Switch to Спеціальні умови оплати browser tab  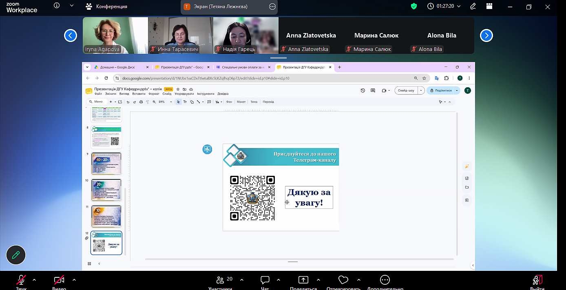click(243, 67)
